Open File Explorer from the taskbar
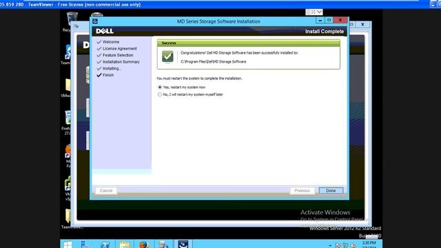 coord(124,245)
